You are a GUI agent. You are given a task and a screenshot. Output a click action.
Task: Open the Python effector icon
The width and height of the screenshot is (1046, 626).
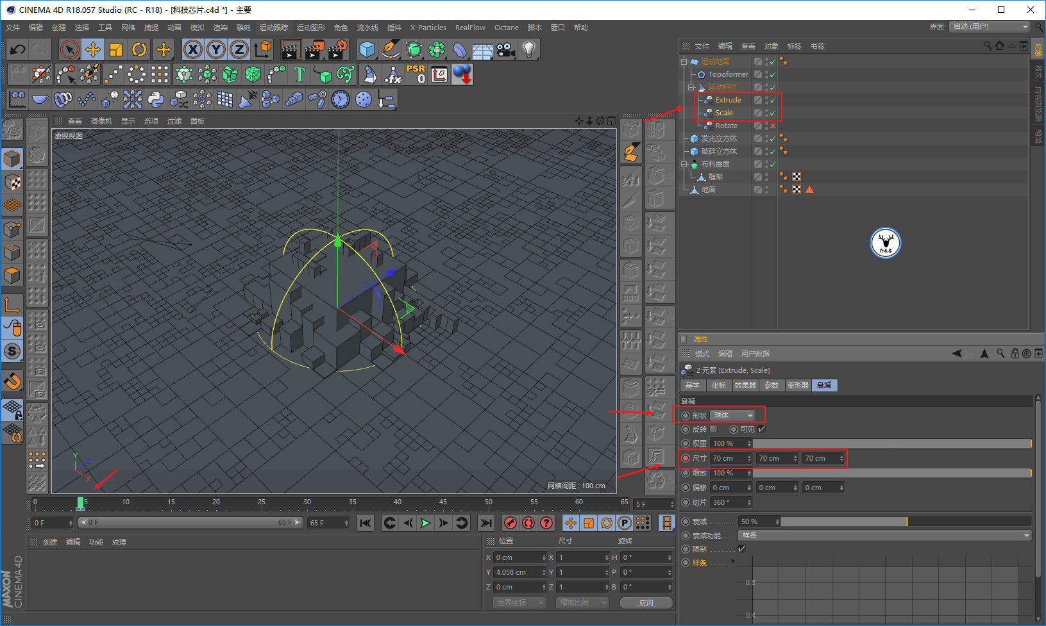(x=156, y=99)
